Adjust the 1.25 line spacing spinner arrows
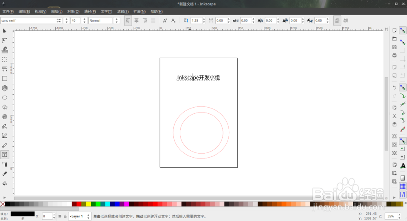Screen dimensions: 407x221 pyautogui.click(x=204, y=20)
